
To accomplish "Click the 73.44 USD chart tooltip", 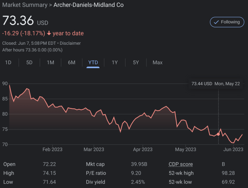I will click(215, 84).
